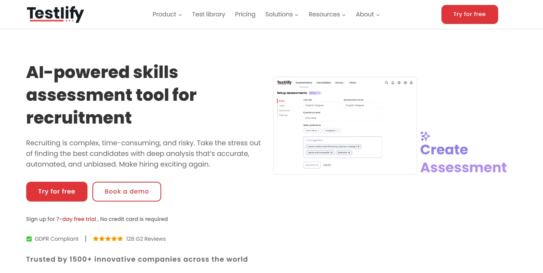This screenshot has height=273, width=543.
Task: Click the Book a demo button
Action: point(127,192)
